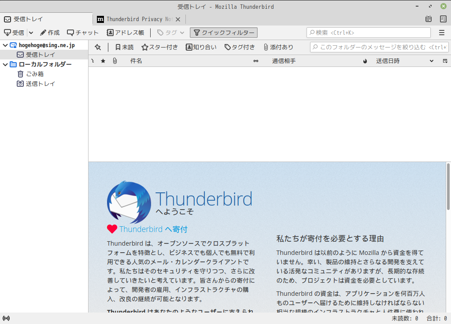
Task: Open the ごみ箱 trash folder
Action: (35, 74)
